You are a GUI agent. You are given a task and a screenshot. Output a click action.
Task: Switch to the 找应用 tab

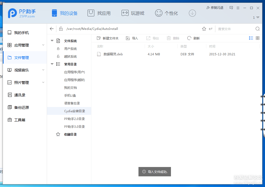(99, 13)
